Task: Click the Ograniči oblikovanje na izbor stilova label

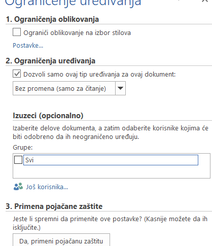Action: 77,32
